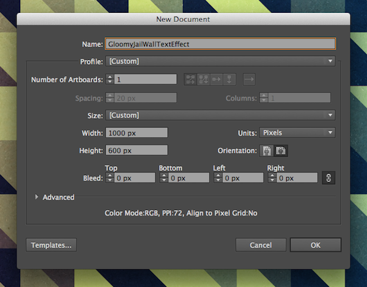Increase the Number of Artboards stepper

[x=109, y=76]
